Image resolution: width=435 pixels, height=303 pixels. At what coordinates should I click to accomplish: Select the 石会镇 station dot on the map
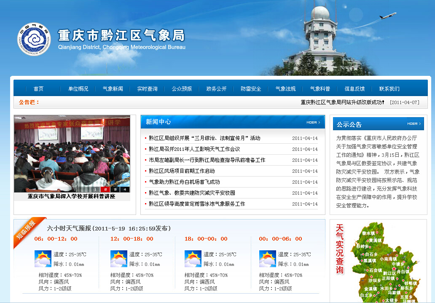pos(367,270)
